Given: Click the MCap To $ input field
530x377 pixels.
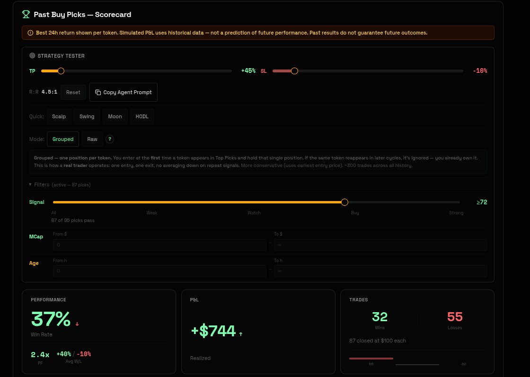Looking at the screenshot, I should 380,245.
